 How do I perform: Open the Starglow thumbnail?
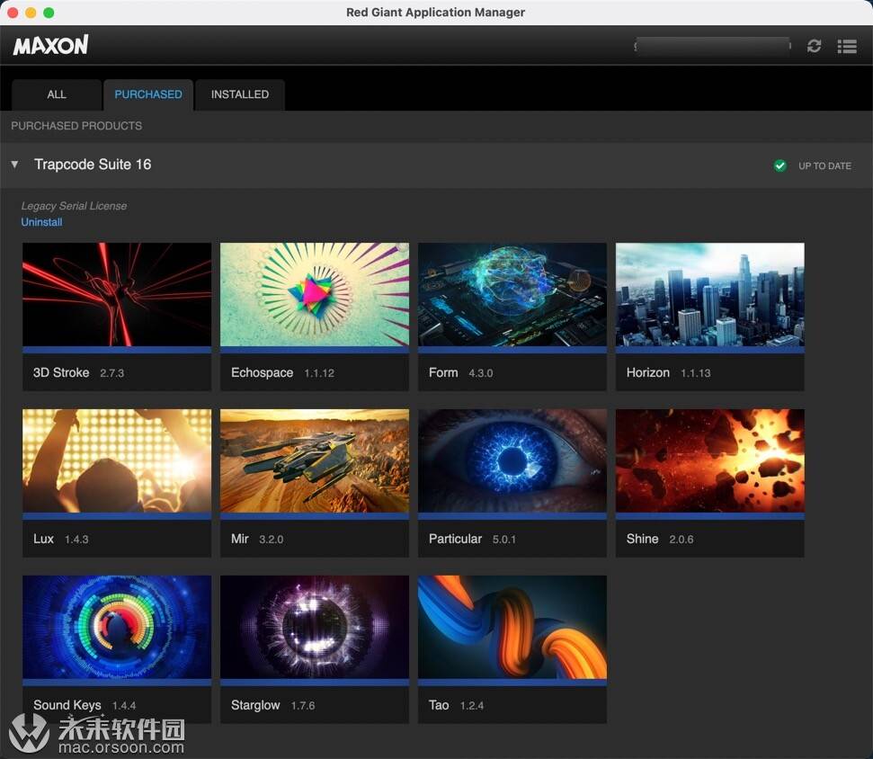315,627
